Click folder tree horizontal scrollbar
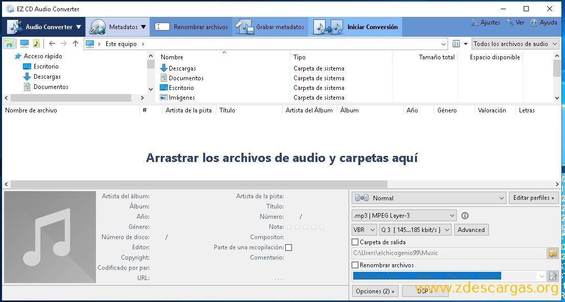The height and width of the screenshot is (302, 565). coord(71,98)
